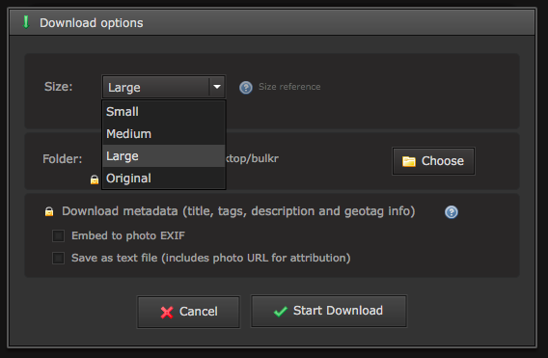
Task: Click the Size: label
Action: click(58, 86)
